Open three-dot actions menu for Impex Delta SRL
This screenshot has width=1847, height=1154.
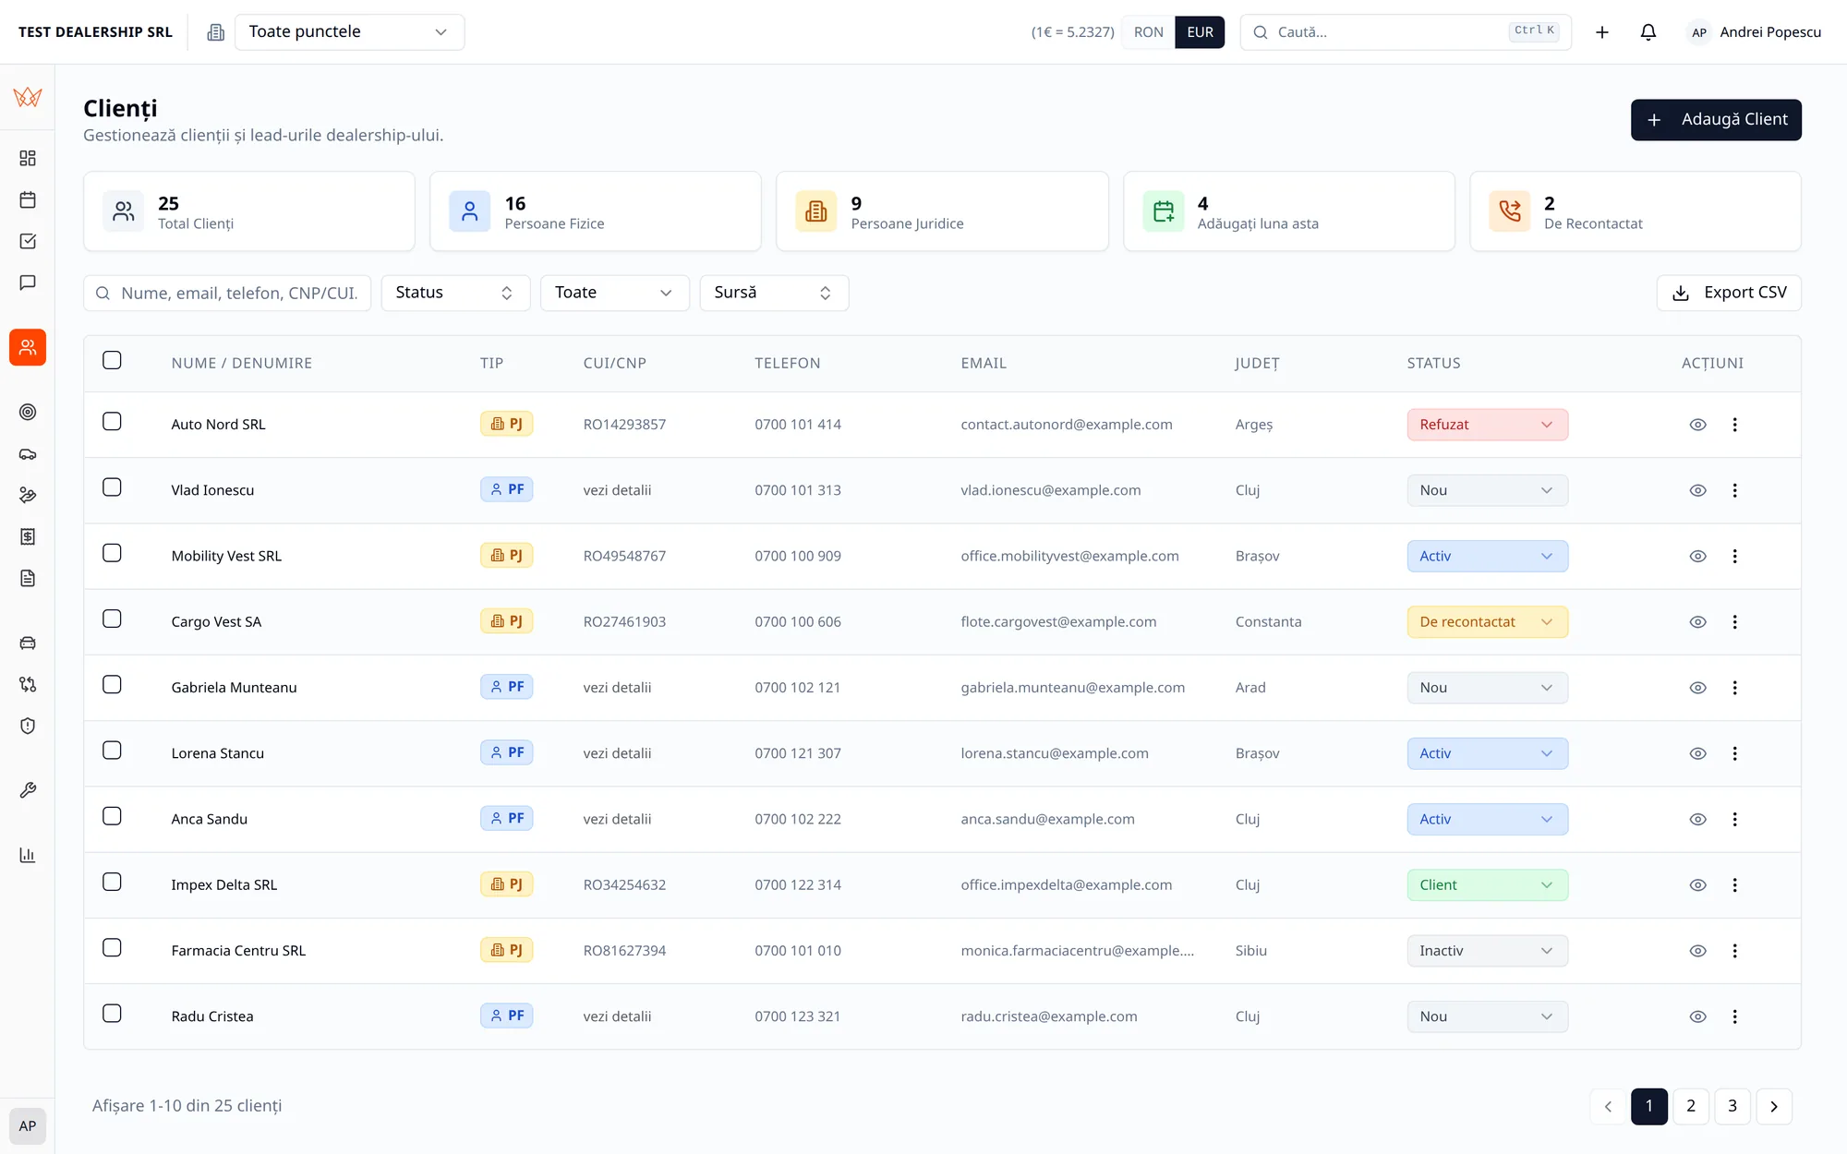click(x=1734, y=884)
